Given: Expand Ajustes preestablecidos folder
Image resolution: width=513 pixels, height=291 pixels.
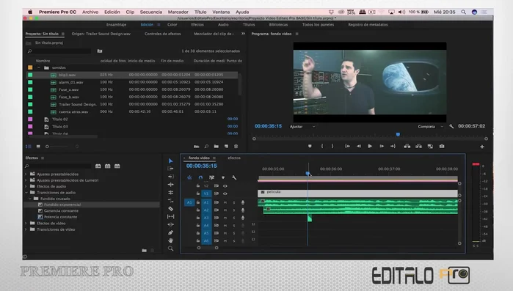Looking at the screenshot, I should click(26, 174).
